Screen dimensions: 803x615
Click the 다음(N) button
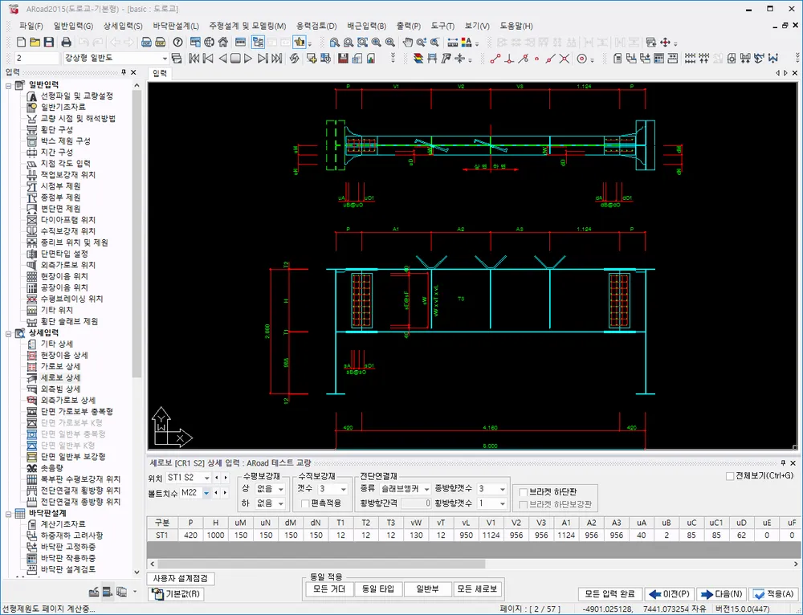coord(720,594)
